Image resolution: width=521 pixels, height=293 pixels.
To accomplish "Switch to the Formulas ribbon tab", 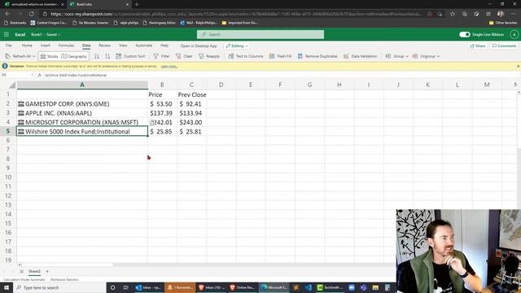I will pyautogui.click(x=67, y=46).
